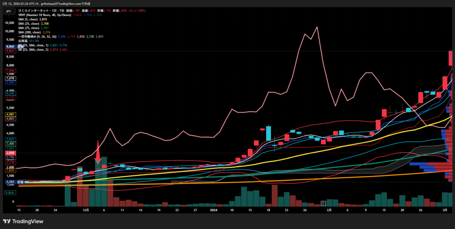The image size is (455, 229).
Task: Click the 2024 label on time axis
Action: (x=213, y=210)
